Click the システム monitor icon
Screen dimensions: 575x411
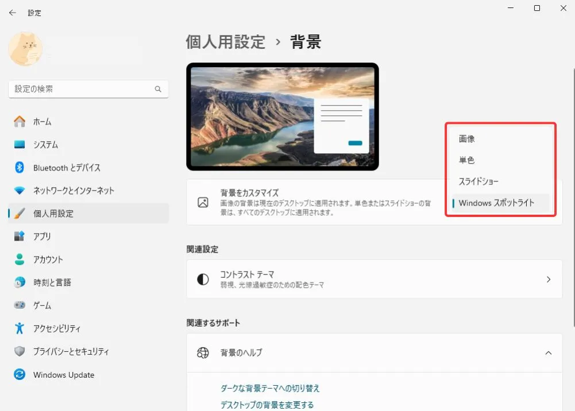tap(20, 144)
